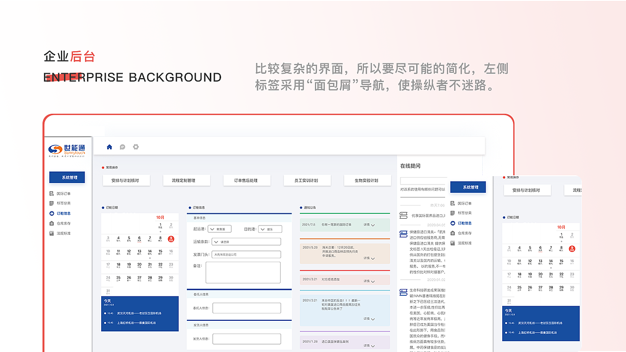Click 安排与计划核对 button in right panel
626x352 pixels.
[x=527, y=190]
